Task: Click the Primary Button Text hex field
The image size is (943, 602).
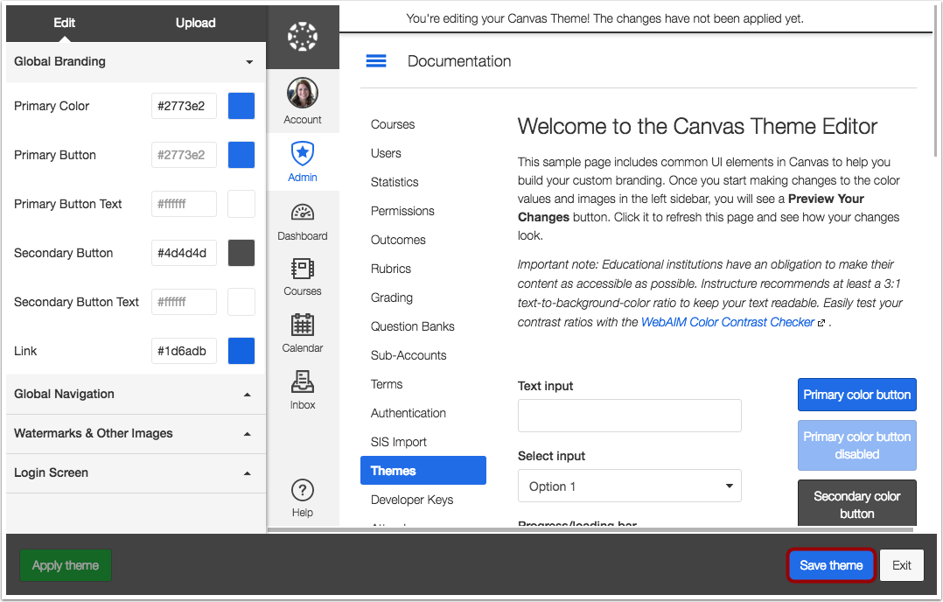Action: pyautogui.click(x=184, y=204)
